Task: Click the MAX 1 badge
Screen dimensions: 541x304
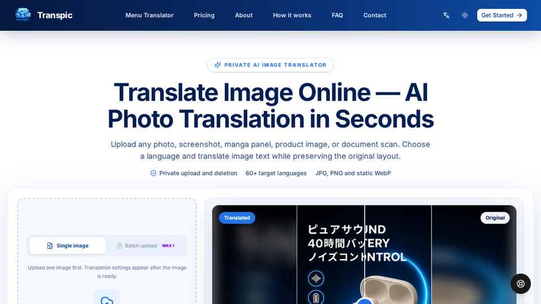Action: pyautogui.click(x=168, y=246)
